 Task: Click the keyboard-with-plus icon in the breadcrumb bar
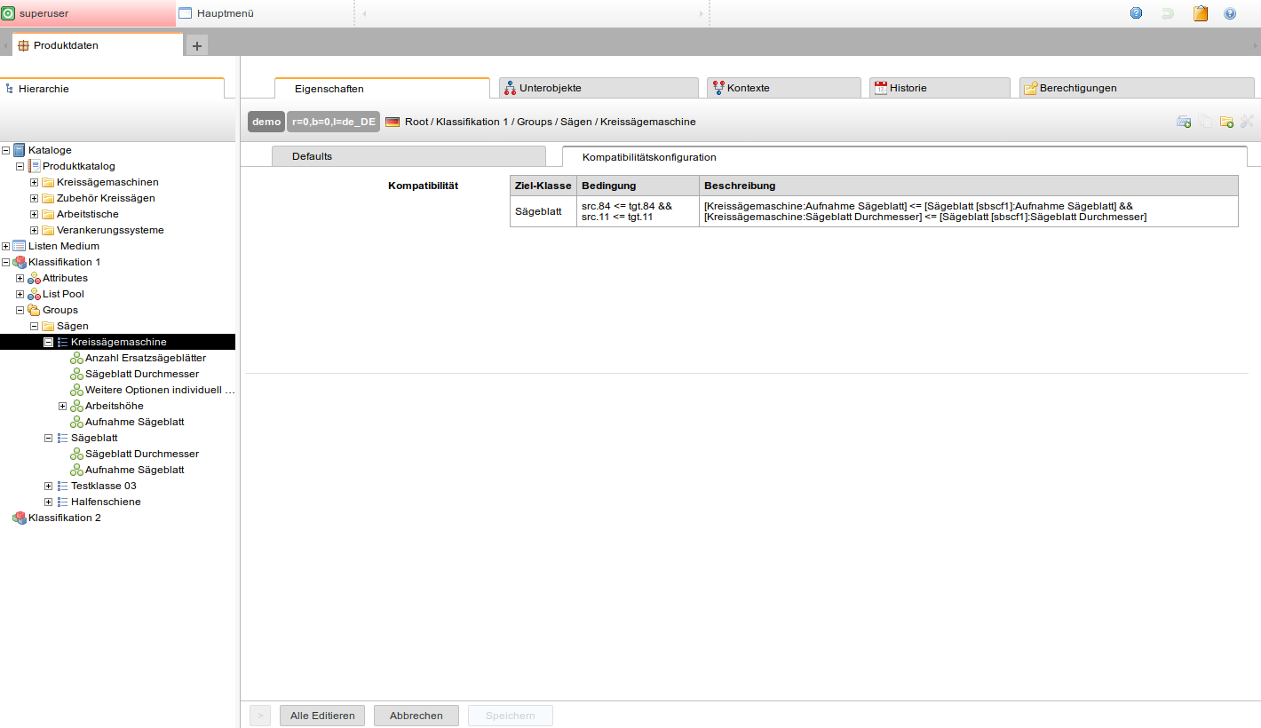(1184, 122)
